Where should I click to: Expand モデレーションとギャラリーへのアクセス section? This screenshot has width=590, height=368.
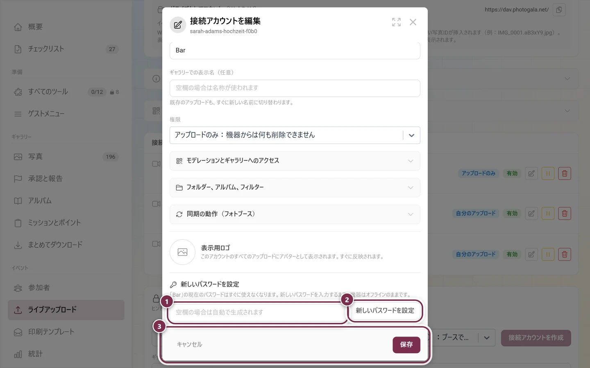tap(295, 161)
